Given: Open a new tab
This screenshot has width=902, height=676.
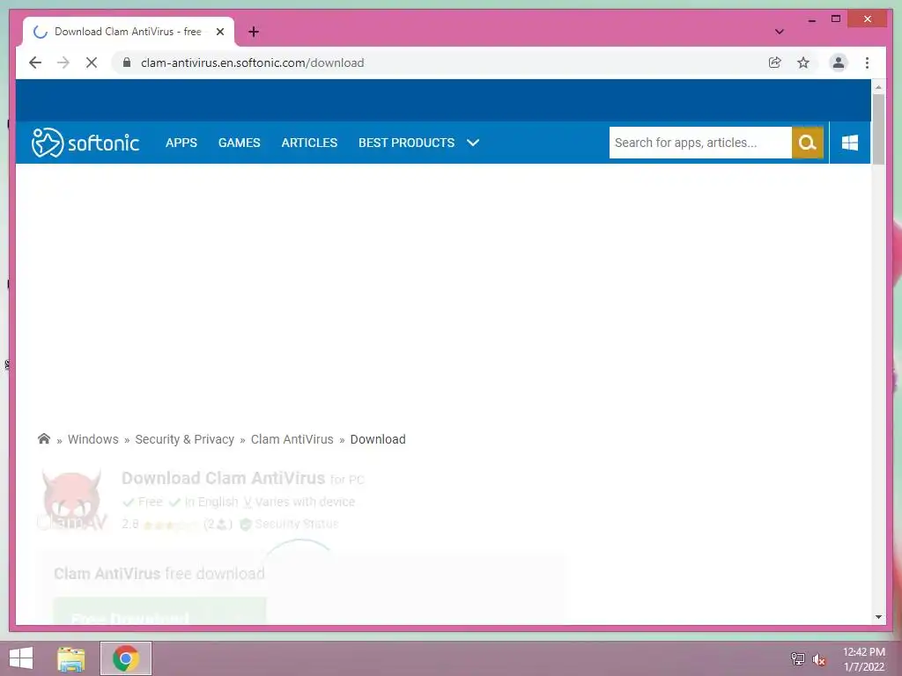Looking at the screenshot, I should pos(254,32).
